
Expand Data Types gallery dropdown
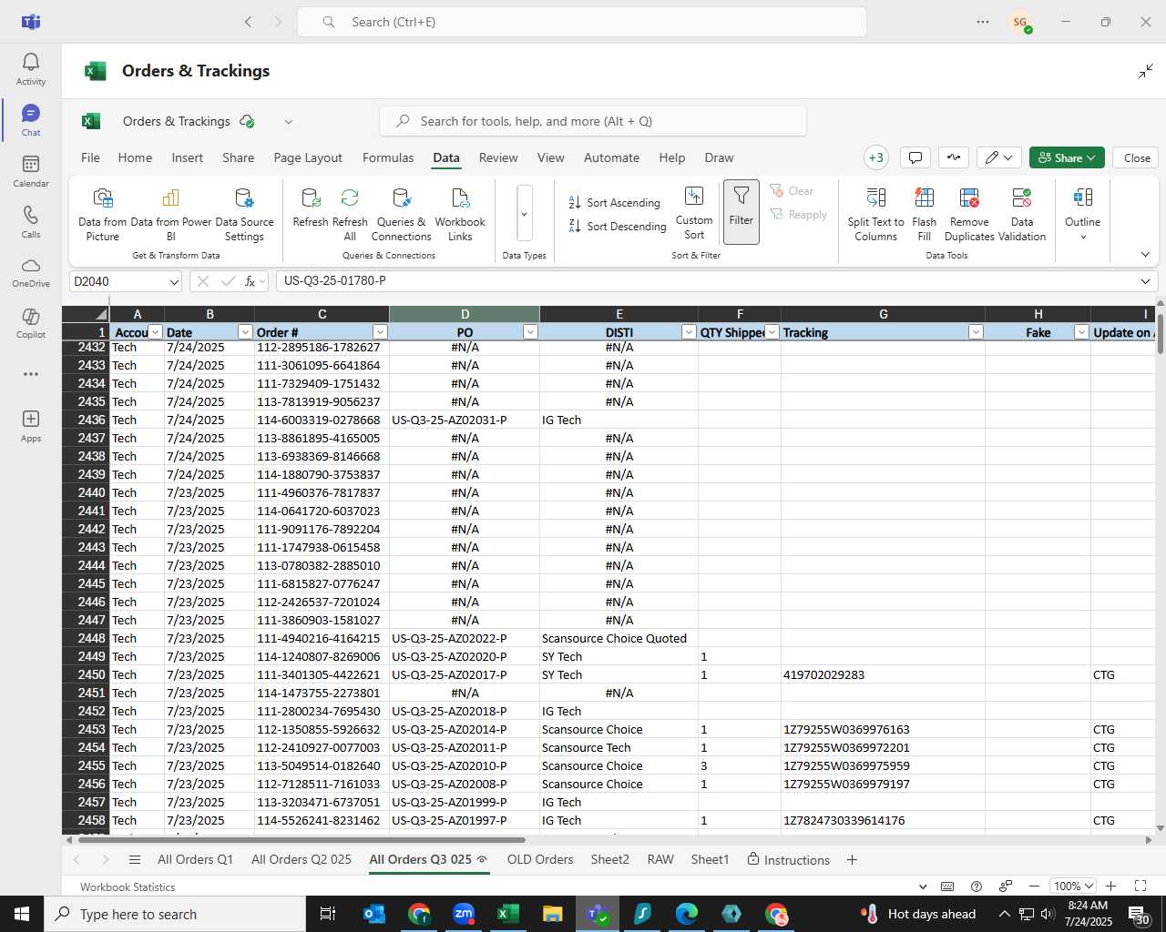[524, 214]
